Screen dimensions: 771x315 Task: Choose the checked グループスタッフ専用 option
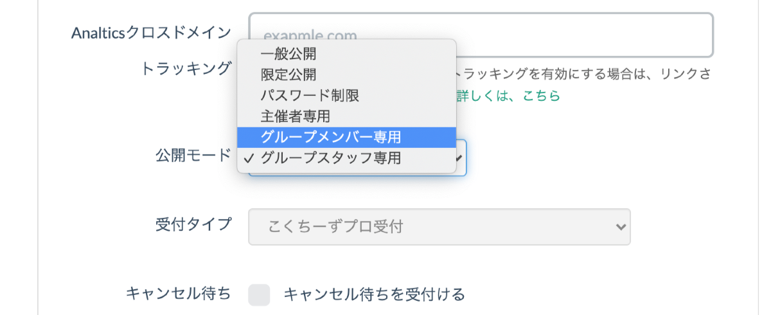pos(331,157)
